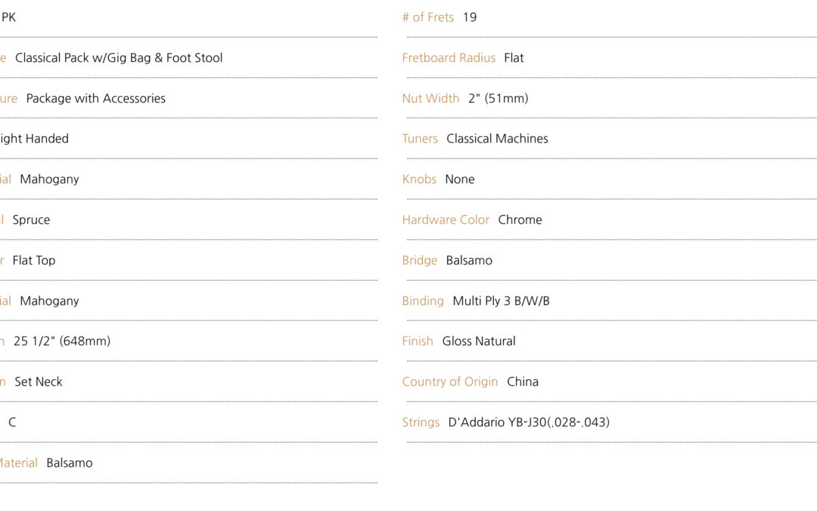Select the Binding label
817x511 pixels.
click(x=423, y=301)
